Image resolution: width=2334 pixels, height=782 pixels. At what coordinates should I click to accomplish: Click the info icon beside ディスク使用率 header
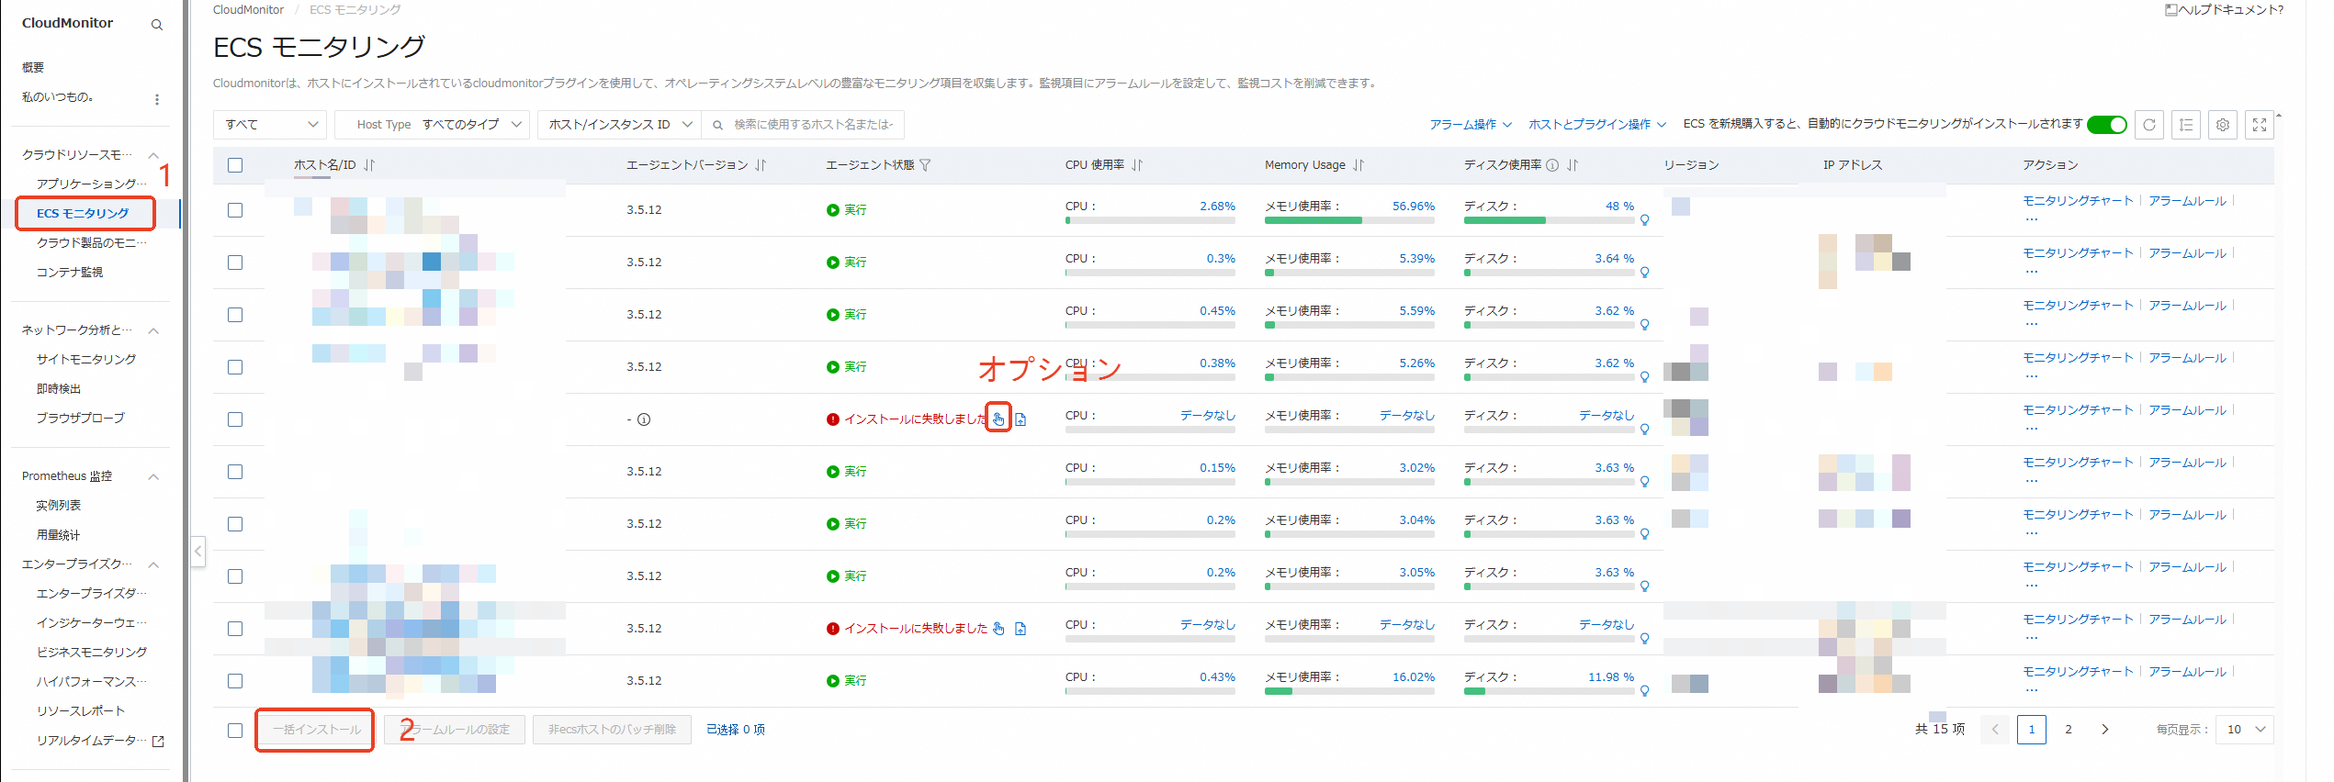coord(1552,165)
